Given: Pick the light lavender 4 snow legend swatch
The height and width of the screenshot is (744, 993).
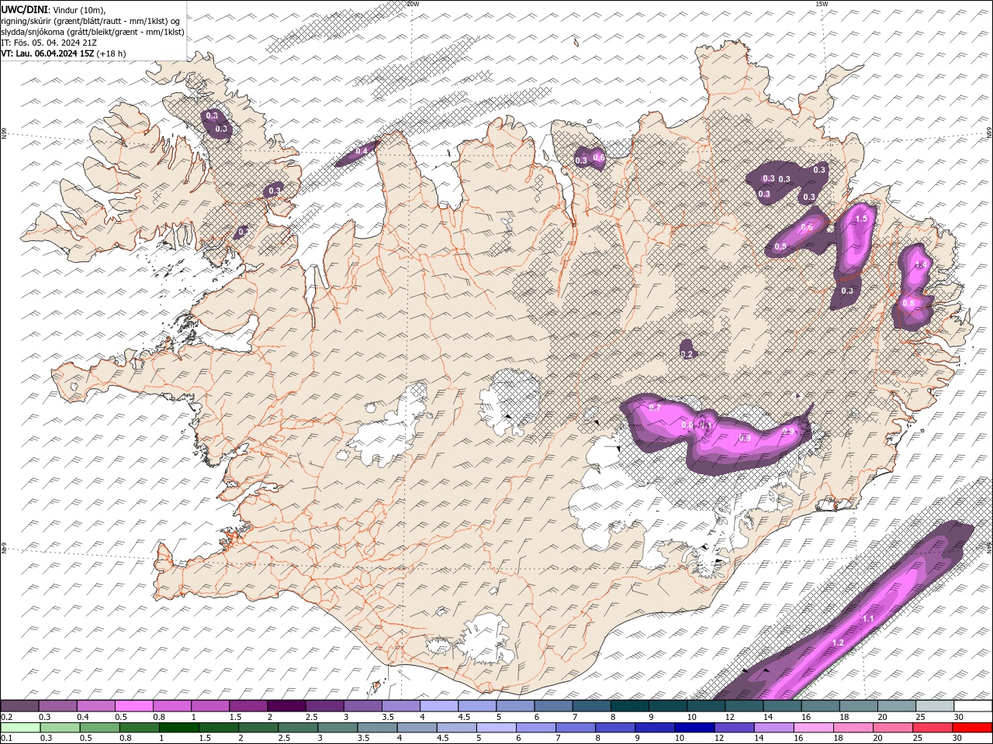Looking at the screenshot, I should point(438,706).
